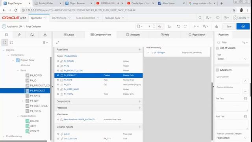Open the Help question mark menu
The width and height of the screenshot is (252, 142).
click(226, 18)
